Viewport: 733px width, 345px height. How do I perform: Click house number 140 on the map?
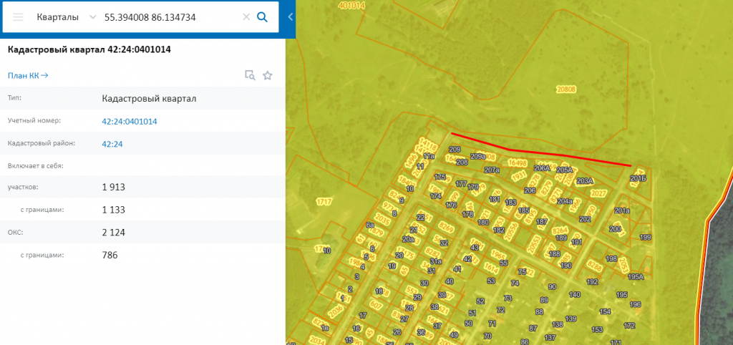click(575, 294)
